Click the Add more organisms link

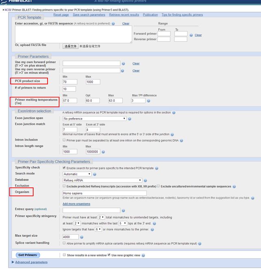pos(76,204)
